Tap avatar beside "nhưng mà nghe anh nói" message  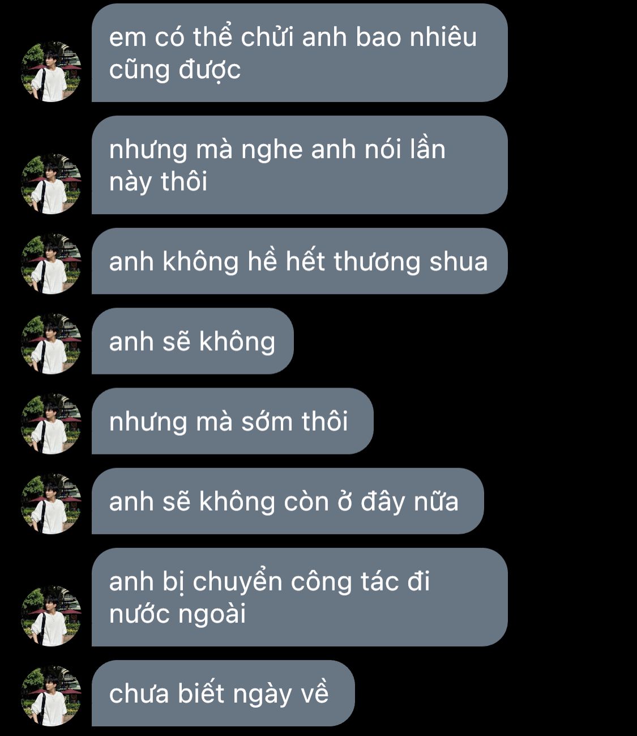tap(52, 184)
